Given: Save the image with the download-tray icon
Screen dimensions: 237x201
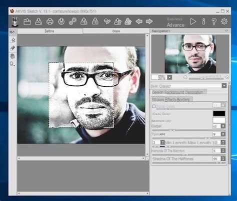Looking at the screenshot, I should pos(38,21).
